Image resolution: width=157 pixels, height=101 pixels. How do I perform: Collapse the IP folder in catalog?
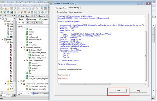tap(19, 81)
